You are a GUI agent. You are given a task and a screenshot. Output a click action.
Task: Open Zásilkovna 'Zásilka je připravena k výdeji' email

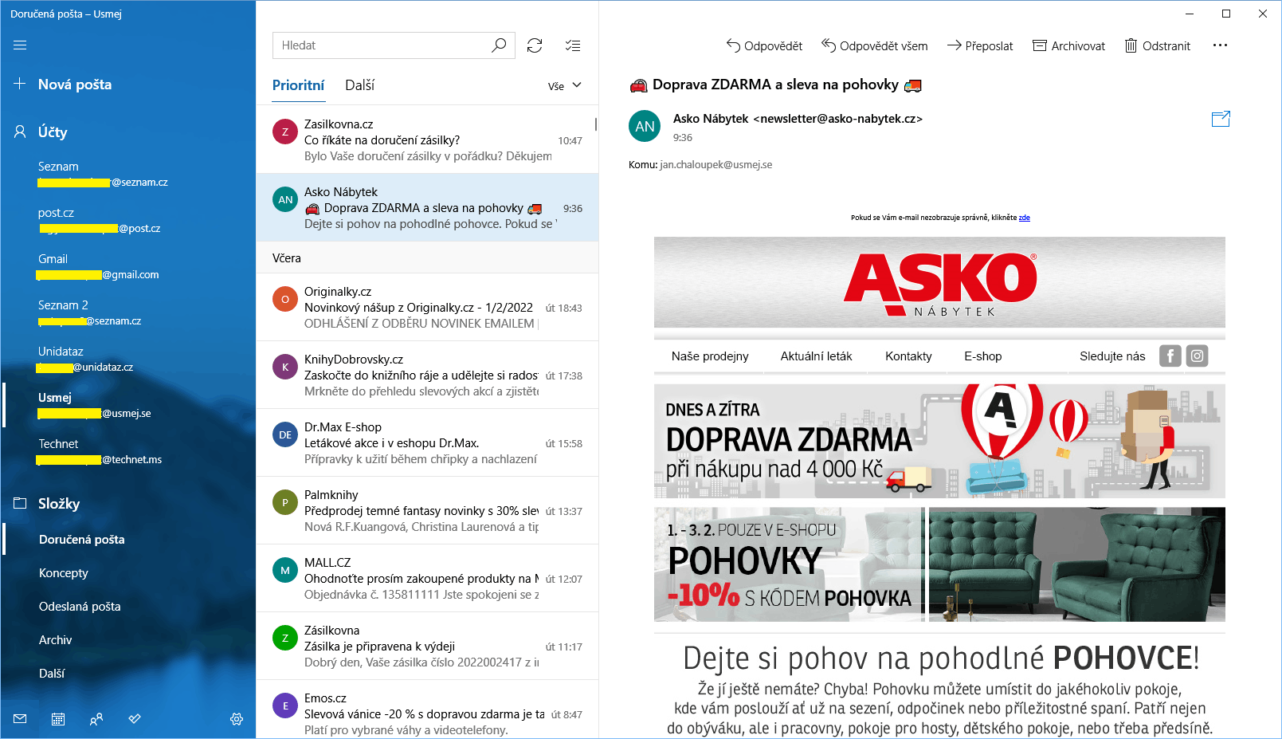point(427,646)
